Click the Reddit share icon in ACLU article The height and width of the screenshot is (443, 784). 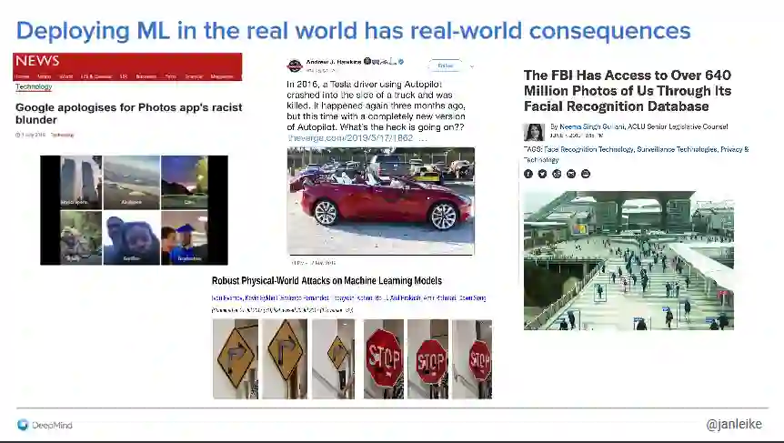coord(557,174)
